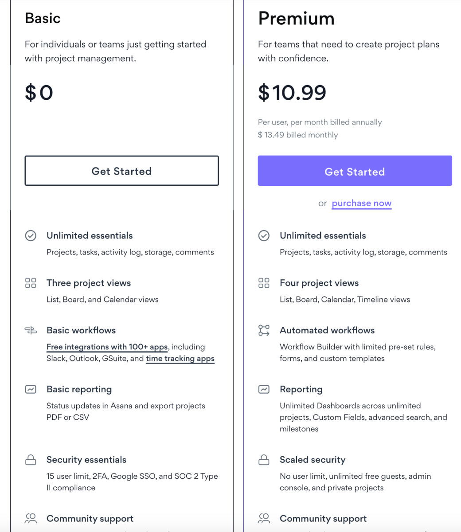Open the purchase now link

(361, 203)
